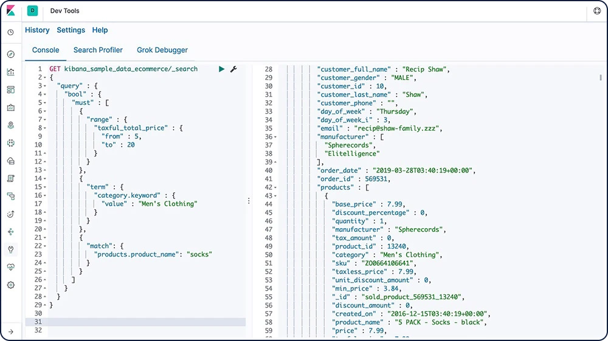Collapse "query" block at line 3
Image resolution: width=608 pixels, height=341 pixels.
coord(44,86)
